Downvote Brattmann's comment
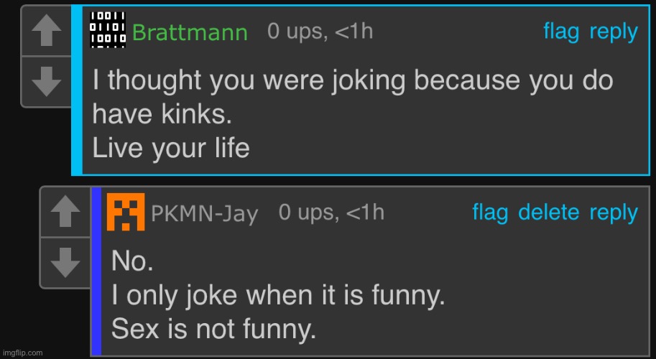Image resolution: width=656 pixels, height=359 pixels. 47,82
